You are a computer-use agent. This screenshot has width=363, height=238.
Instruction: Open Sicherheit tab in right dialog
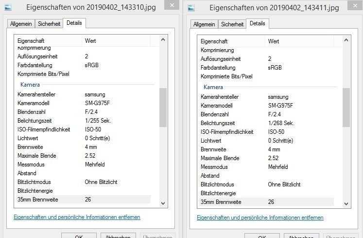pyautogui.click(x=232, y=24)
